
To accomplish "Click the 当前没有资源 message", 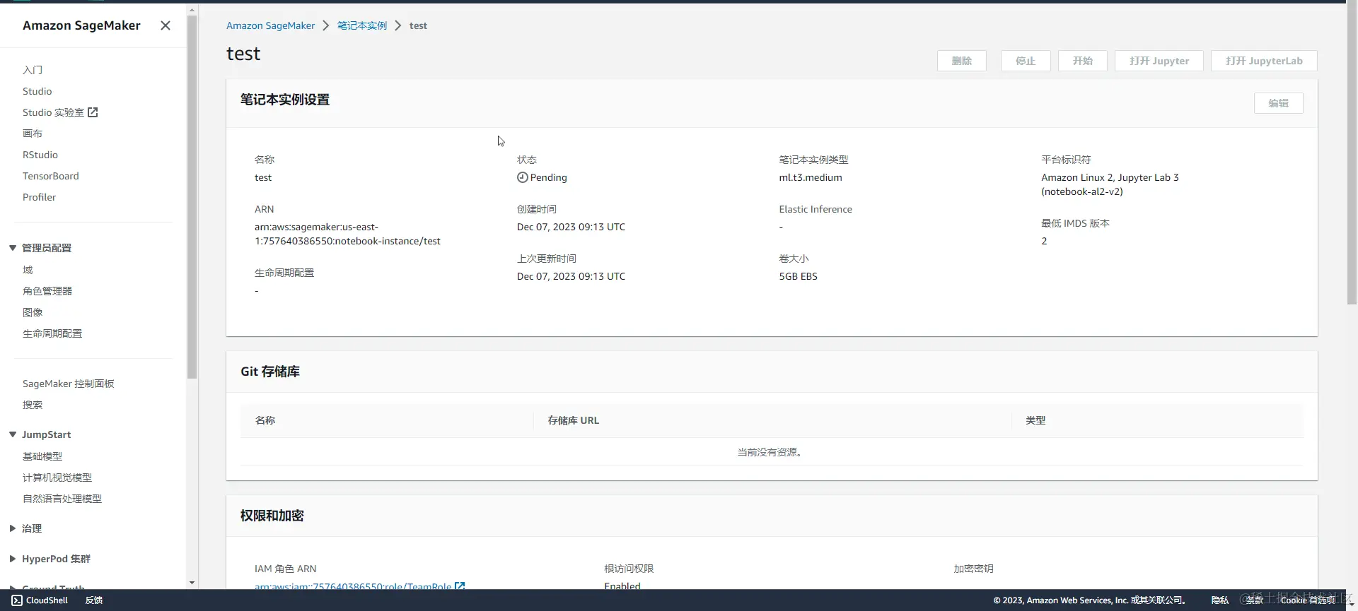I will click(770, 452).
